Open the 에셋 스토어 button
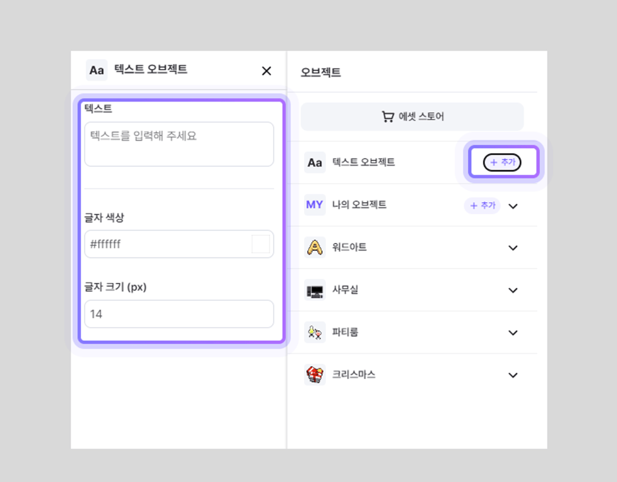 click(412, 117)
